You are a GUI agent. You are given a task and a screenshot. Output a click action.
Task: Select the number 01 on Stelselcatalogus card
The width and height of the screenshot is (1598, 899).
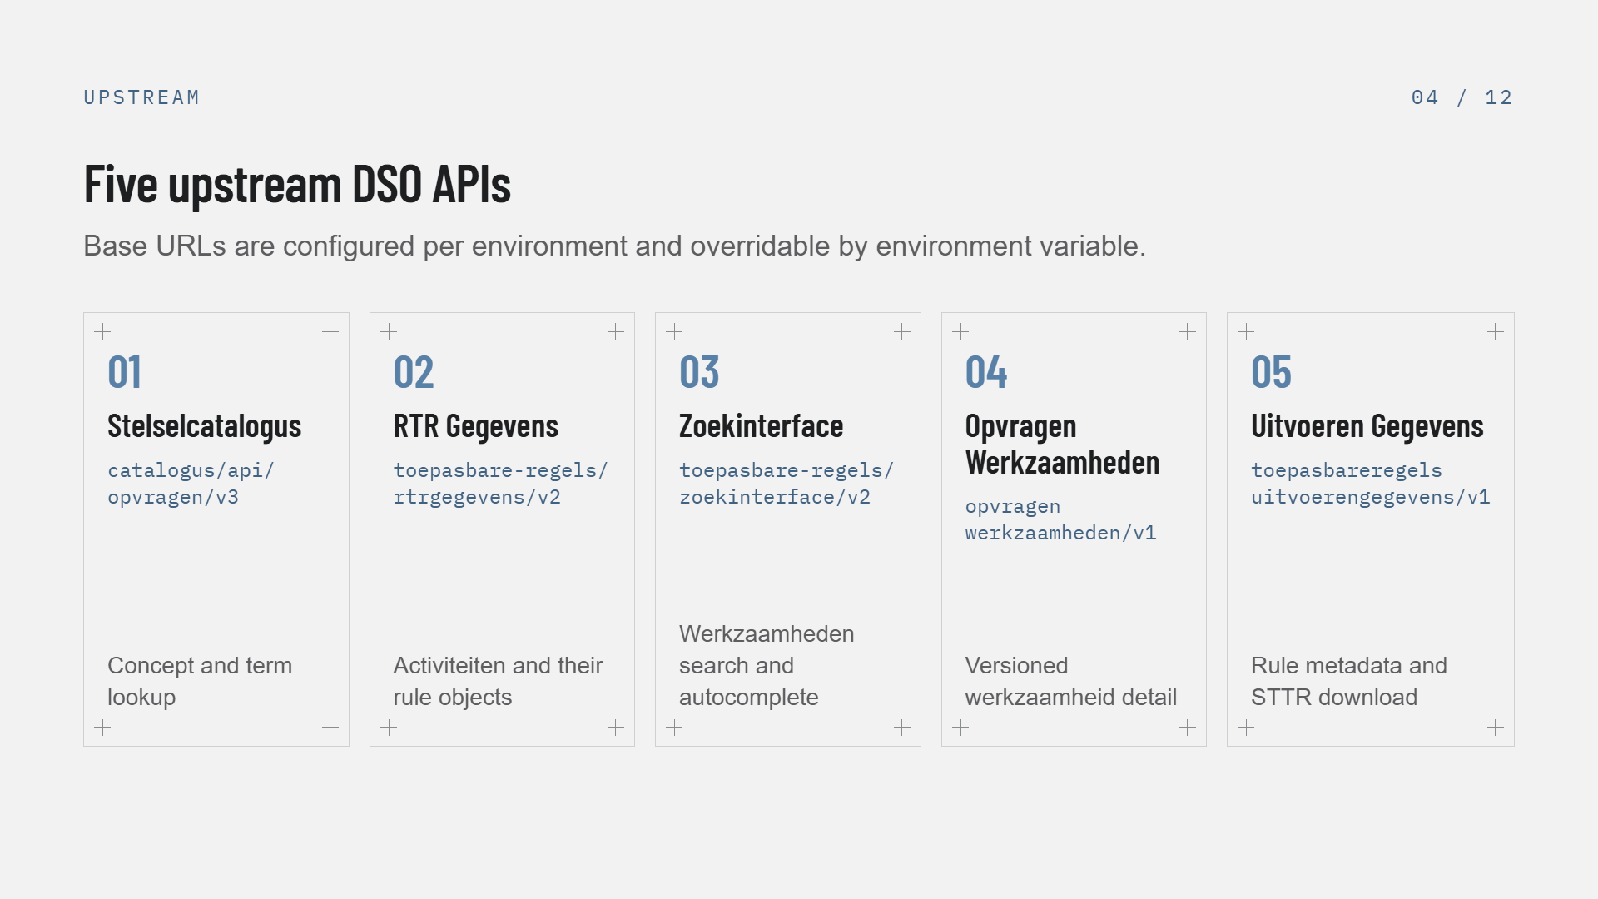click(x=125, y=372)
